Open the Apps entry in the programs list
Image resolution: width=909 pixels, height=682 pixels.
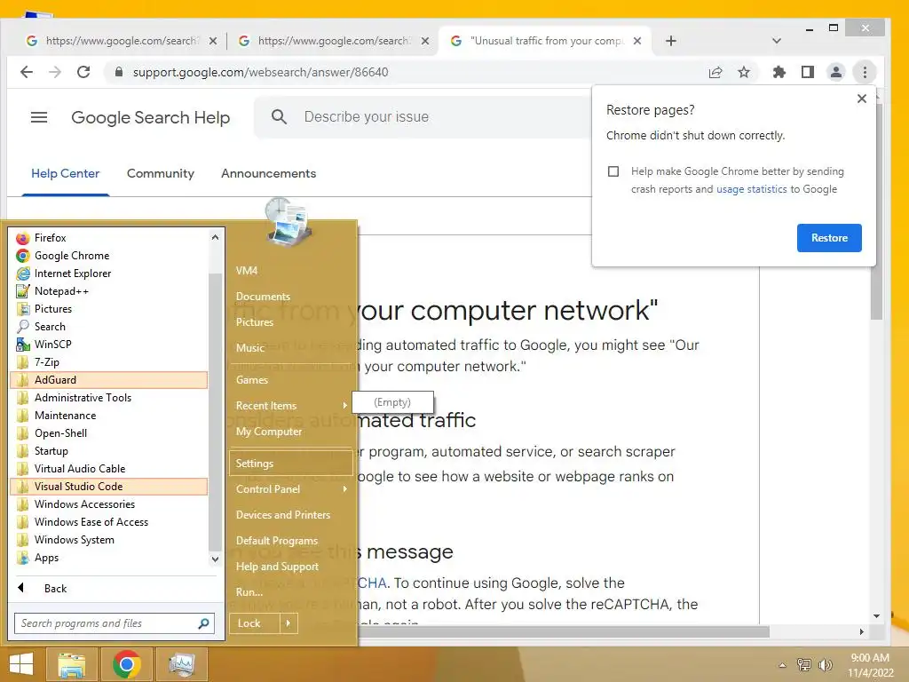click(109, 558)
